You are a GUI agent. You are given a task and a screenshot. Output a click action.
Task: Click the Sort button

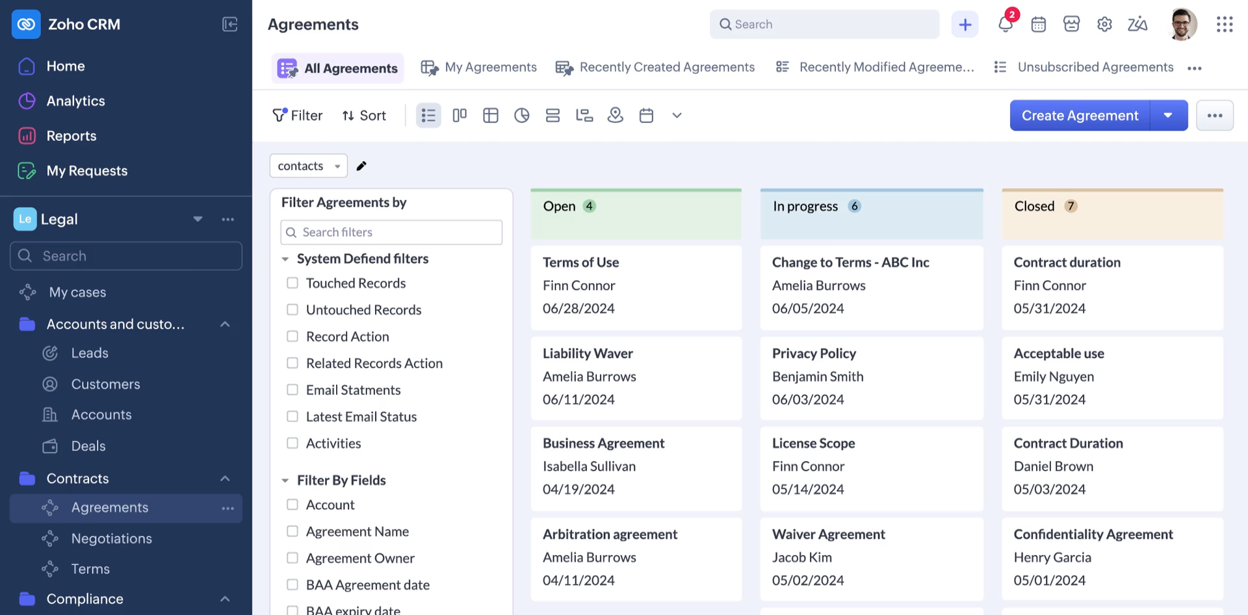(364, 116)
